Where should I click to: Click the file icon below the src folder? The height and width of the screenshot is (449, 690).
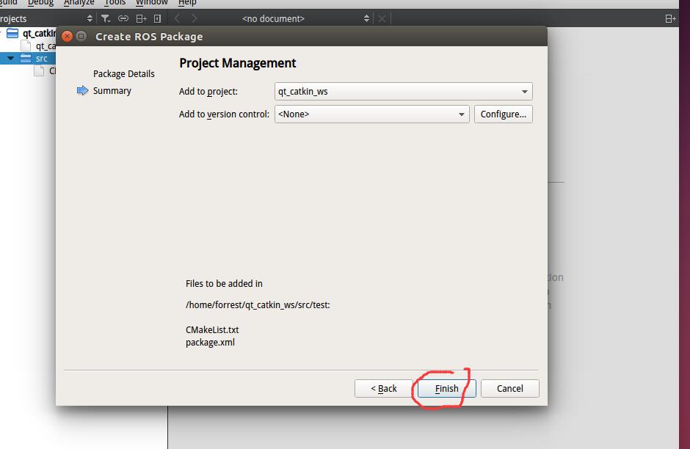(39, 71)
